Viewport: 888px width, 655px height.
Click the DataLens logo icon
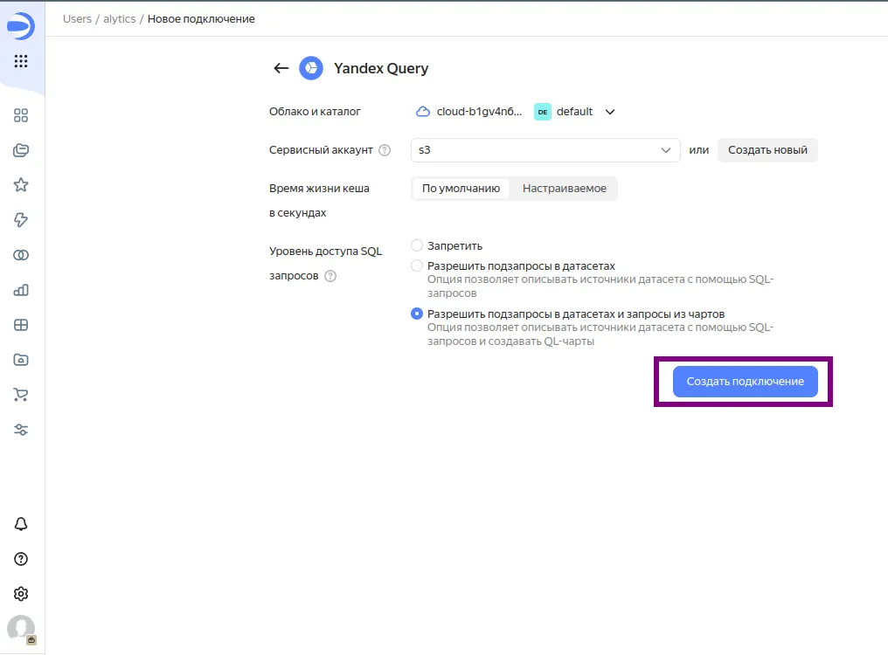click(21, 26)
